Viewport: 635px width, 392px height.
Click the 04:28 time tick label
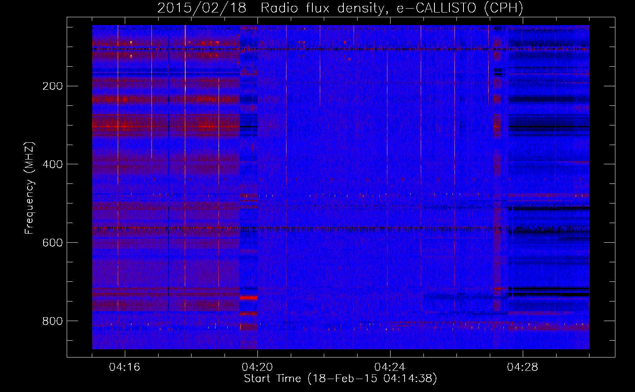523,367
